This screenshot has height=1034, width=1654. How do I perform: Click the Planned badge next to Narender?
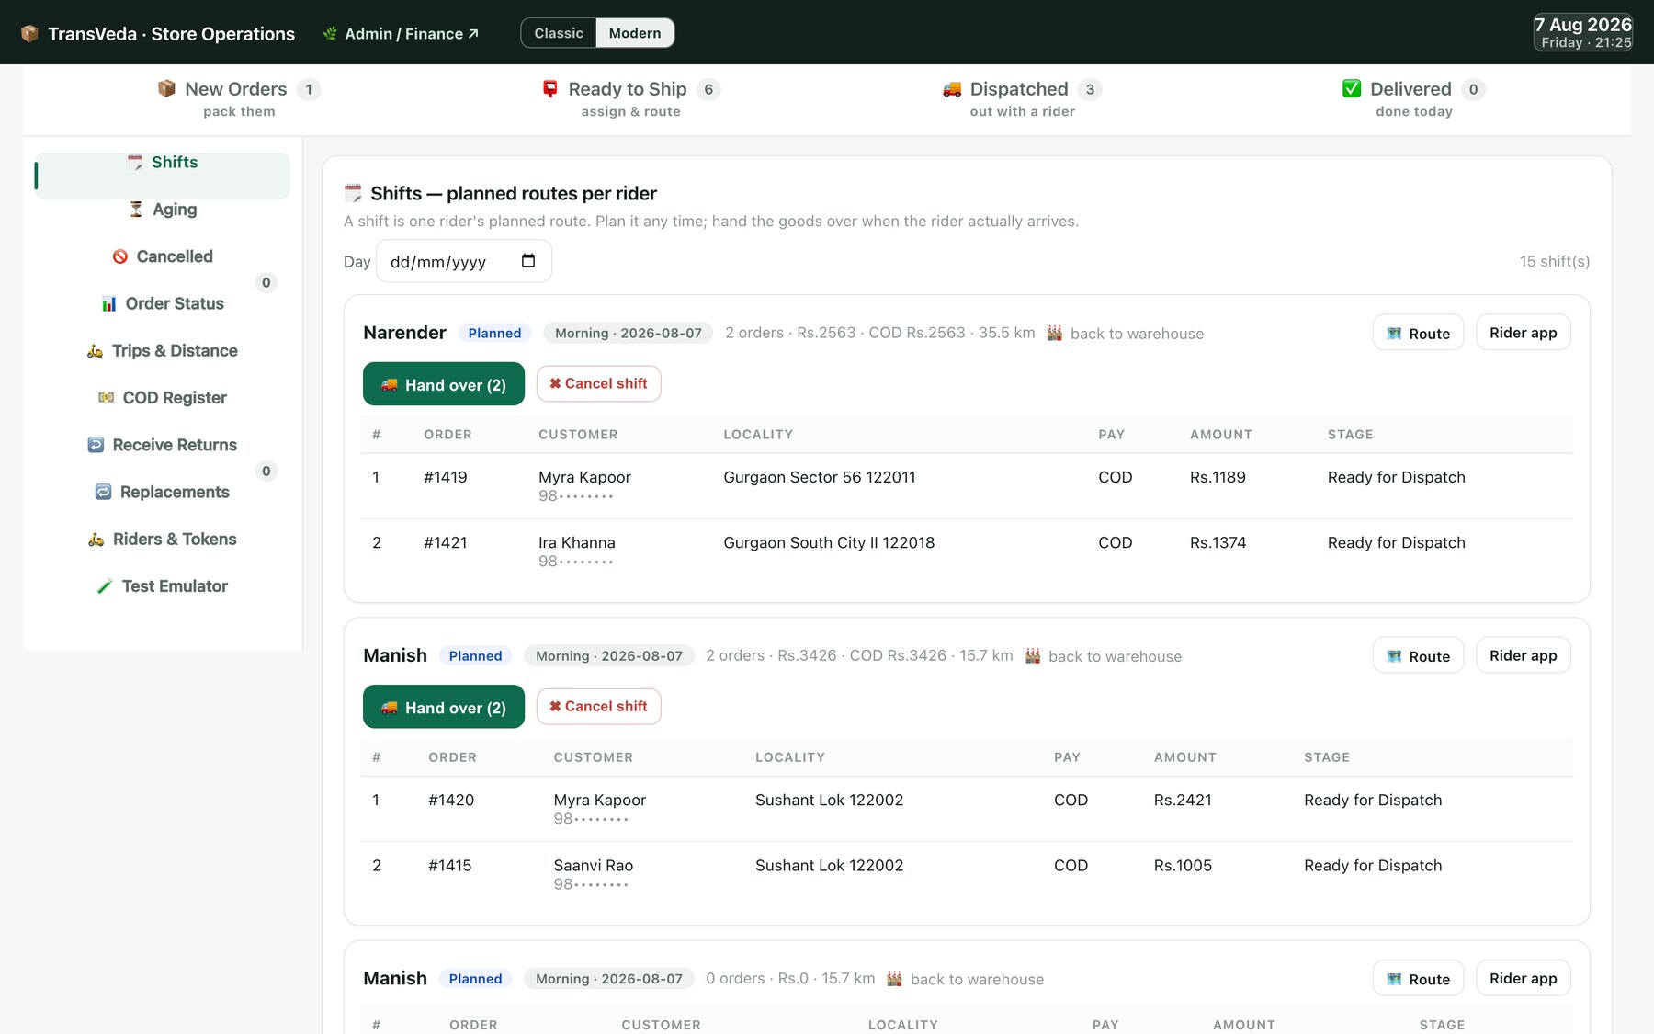point(494,333)
